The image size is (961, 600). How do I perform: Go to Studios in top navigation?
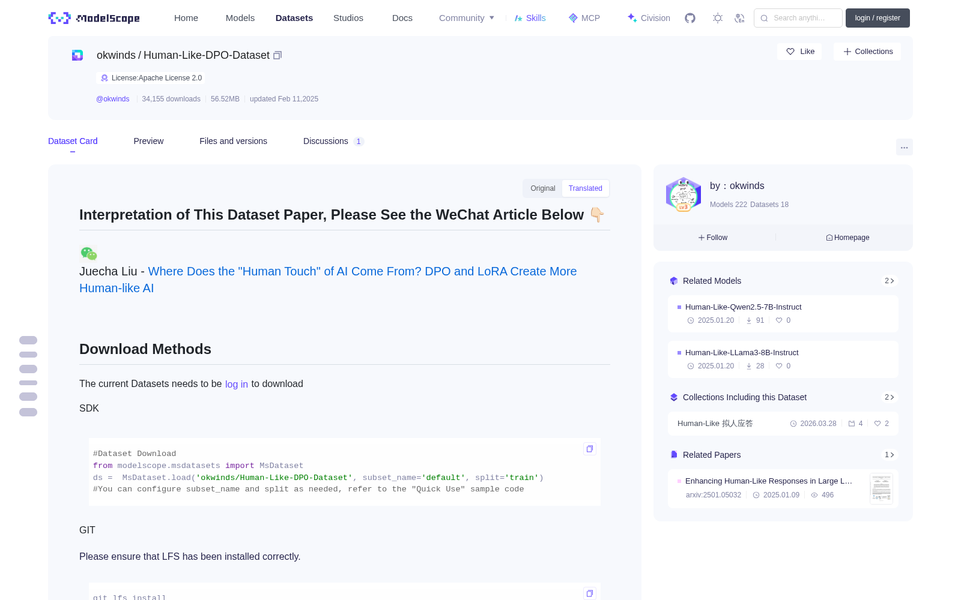(x=348, y=18)
